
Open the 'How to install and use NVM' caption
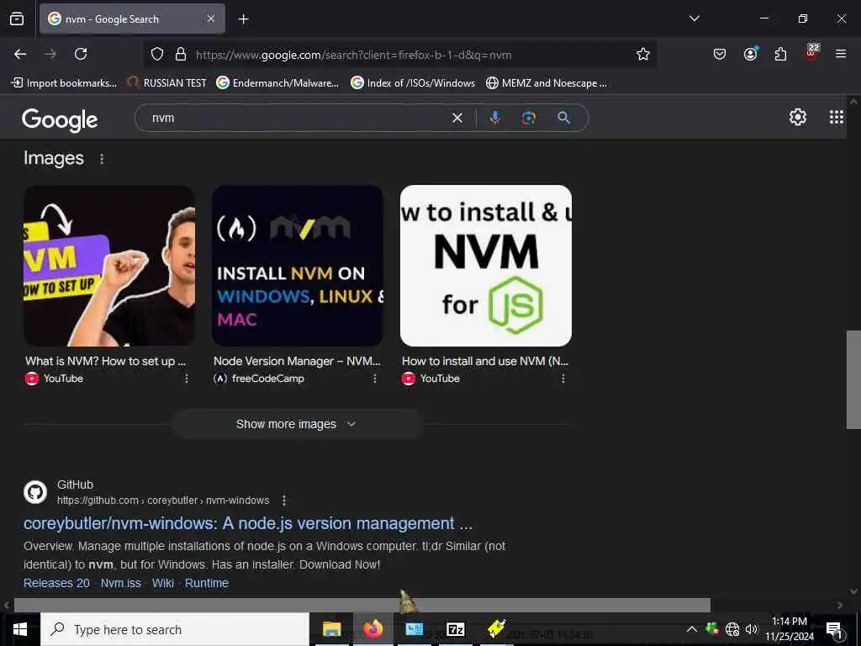pos(485,361)
